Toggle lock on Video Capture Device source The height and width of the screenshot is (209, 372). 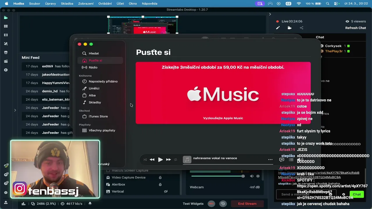pos(160,177)
